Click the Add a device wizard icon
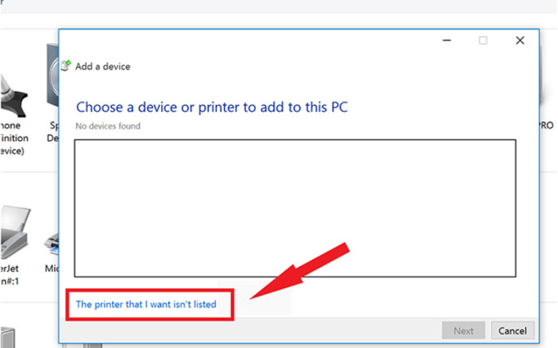Viewport: 558px width, 348px height. 66,66
